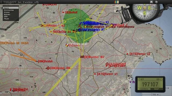Screen dimensions: 172x96
Task: Open the layers stack icon in top bar
Action: [156, 2]
